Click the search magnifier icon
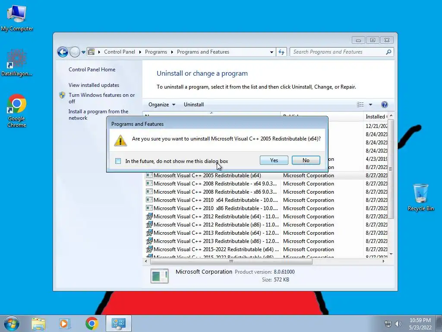 (389, 52)
